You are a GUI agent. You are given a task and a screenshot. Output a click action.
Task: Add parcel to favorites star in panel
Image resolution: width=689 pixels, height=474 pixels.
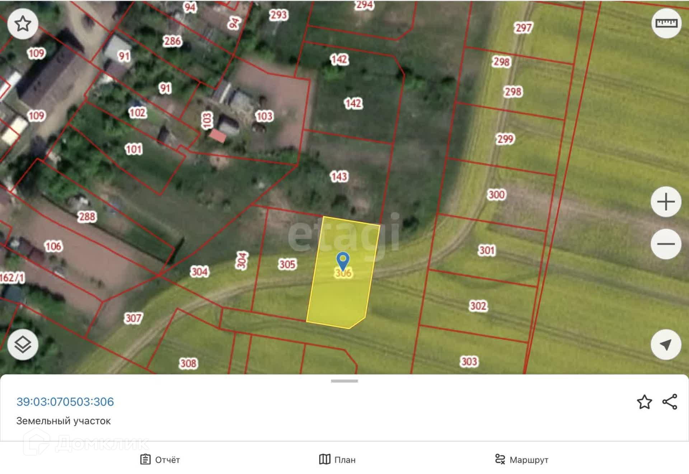click(x=644, y=402)
